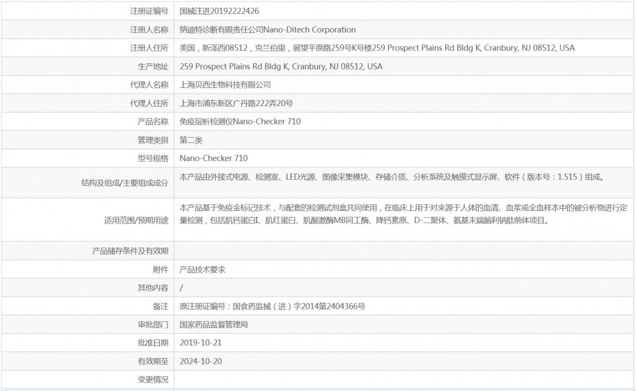Screen dimensions: 636x391
Task: Click the 管理类别 row label
Action: coord(153,140)
